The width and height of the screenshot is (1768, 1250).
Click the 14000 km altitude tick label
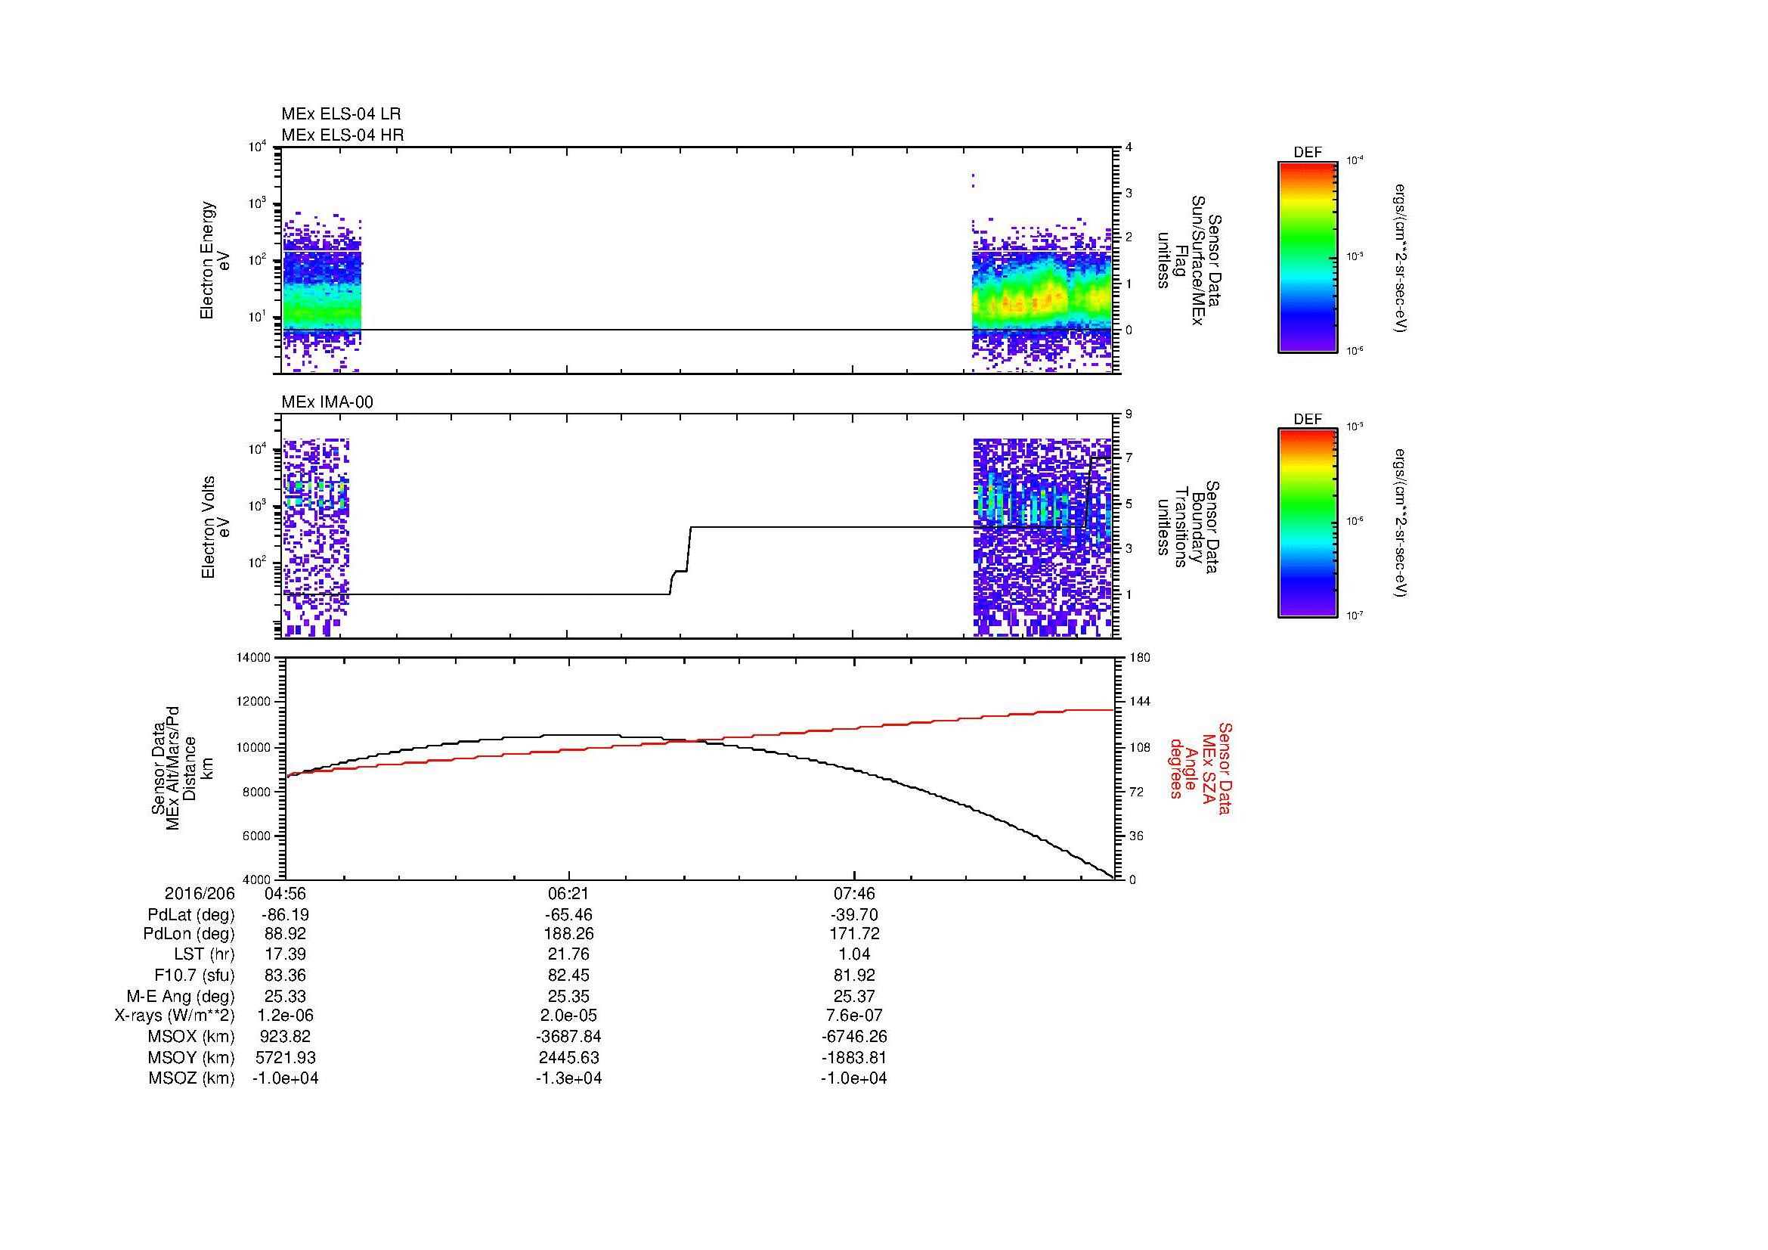click(253, 658)
